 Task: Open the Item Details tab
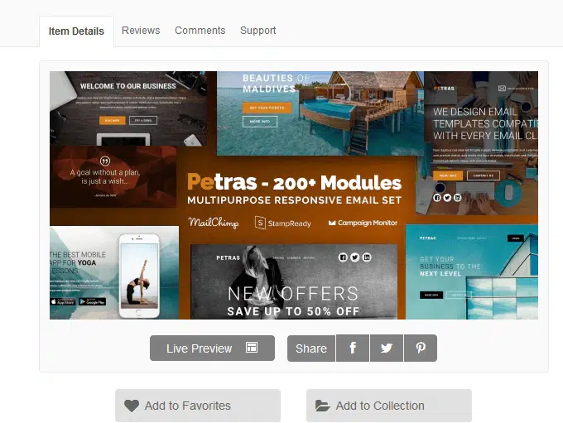[x=76, y=31]
